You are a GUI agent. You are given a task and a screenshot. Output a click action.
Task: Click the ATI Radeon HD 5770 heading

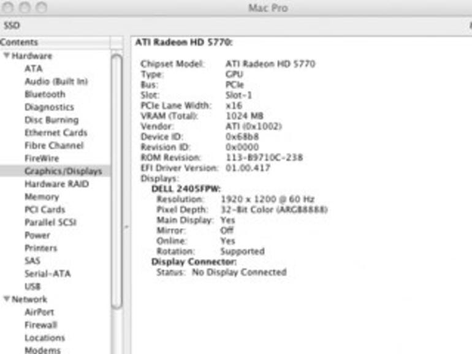(x=184, y=42)
